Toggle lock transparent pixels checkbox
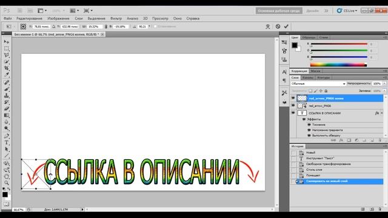 (x=310, y=91)
